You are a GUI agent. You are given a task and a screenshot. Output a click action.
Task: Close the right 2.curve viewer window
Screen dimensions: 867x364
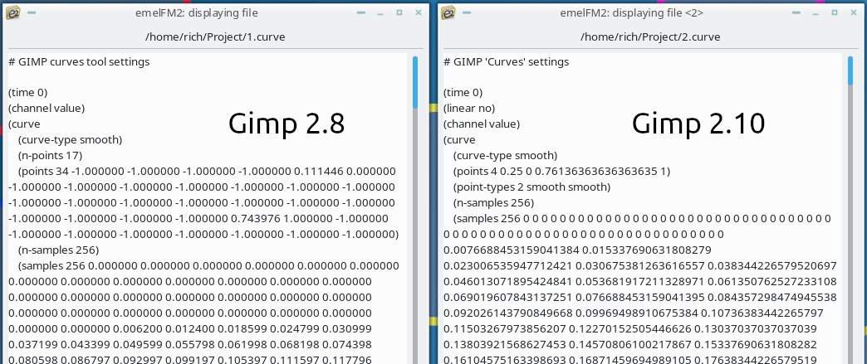click(x=855, y=12)
